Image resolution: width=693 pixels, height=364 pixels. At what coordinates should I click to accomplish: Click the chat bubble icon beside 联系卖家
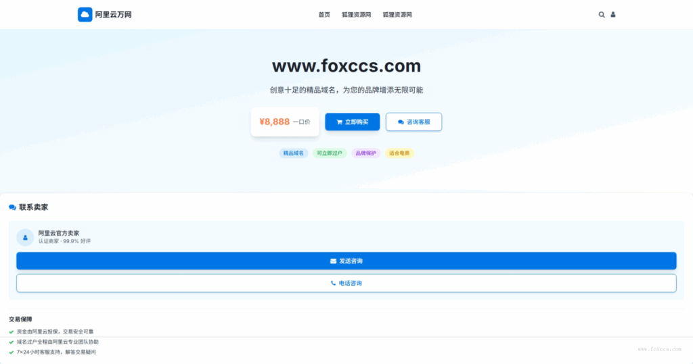12,207
